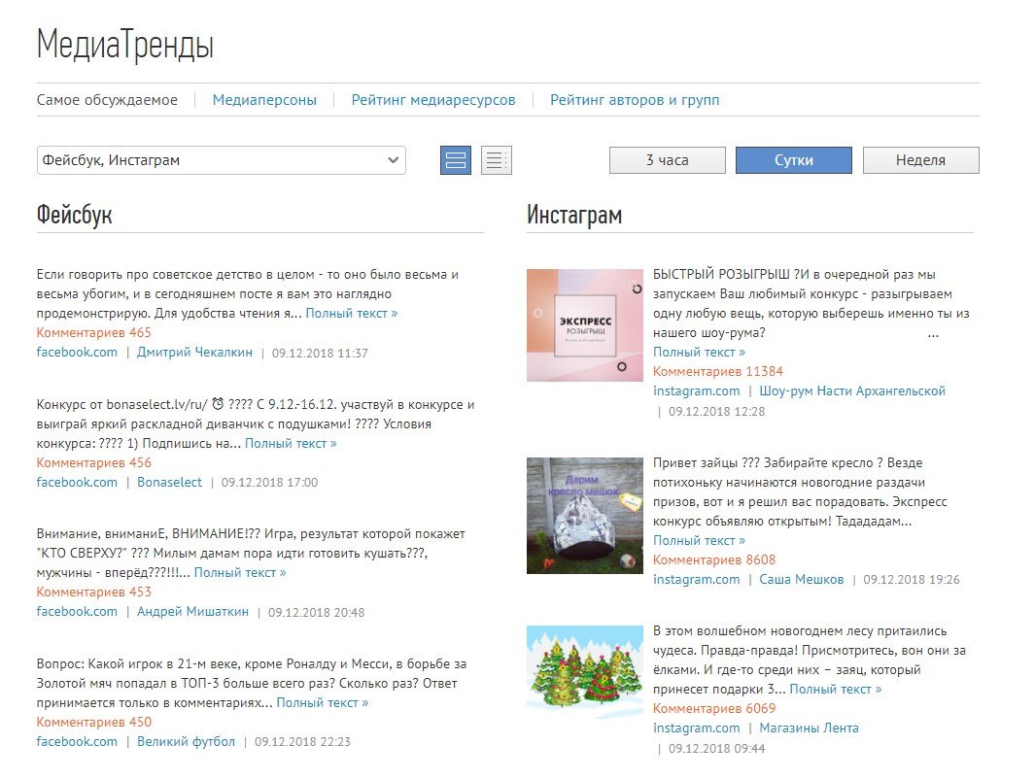The image size is (1035, 779).
Task: Open author Магазины Лента
Action: (x=810, y=728)
